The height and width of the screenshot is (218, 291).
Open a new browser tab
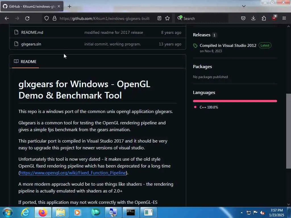click(x=69, y=7)
